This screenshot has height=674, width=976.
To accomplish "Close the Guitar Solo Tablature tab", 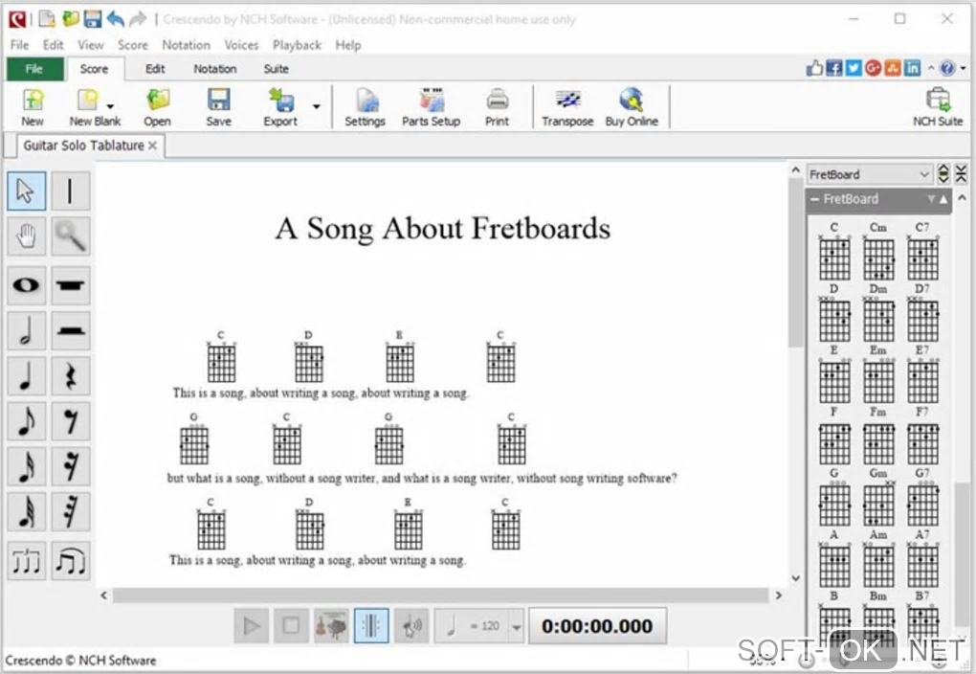I will click(152, 146).
